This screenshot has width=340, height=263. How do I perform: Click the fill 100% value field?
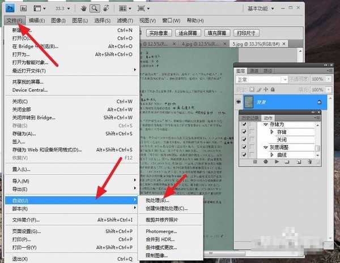tap(318, 89)
